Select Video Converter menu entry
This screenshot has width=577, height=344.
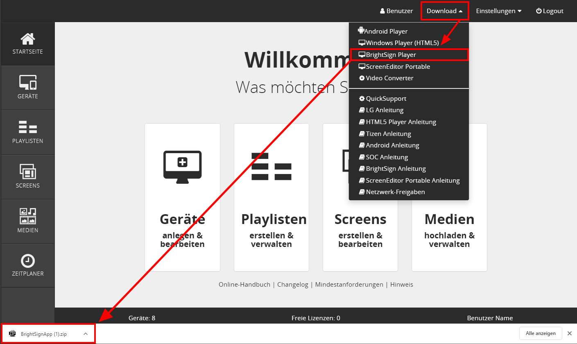click(389, 78)
